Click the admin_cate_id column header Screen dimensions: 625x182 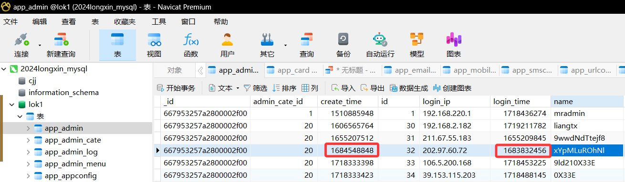(284, 101)
